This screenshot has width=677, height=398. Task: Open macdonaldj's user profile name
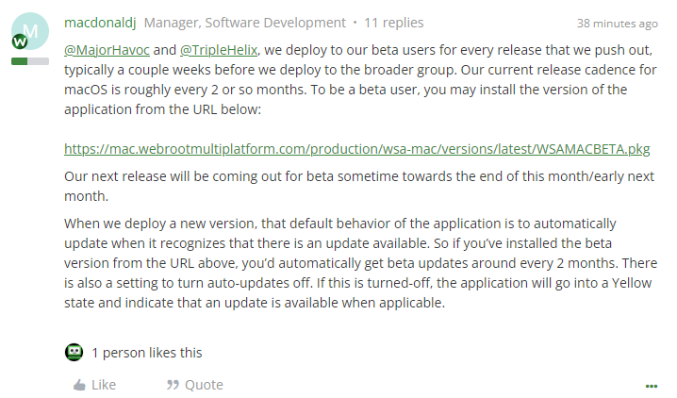98,23
